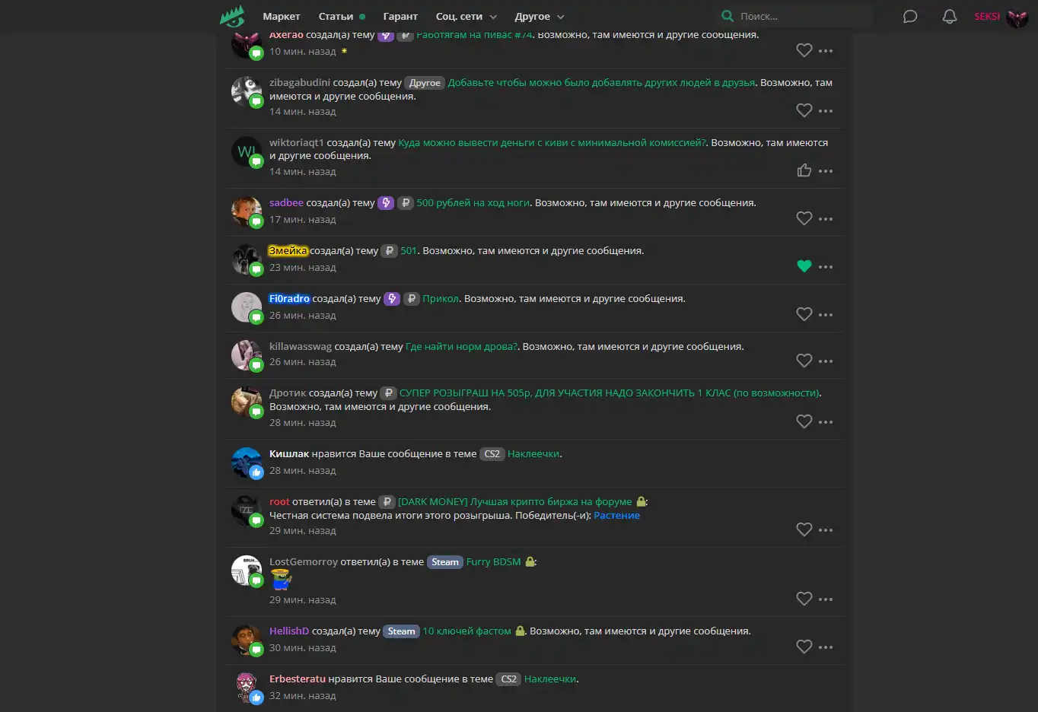Click the Steam tag on Furry BDSM thread
Image resolution: width=1038 pixels, height=712 pixels.
445,562
